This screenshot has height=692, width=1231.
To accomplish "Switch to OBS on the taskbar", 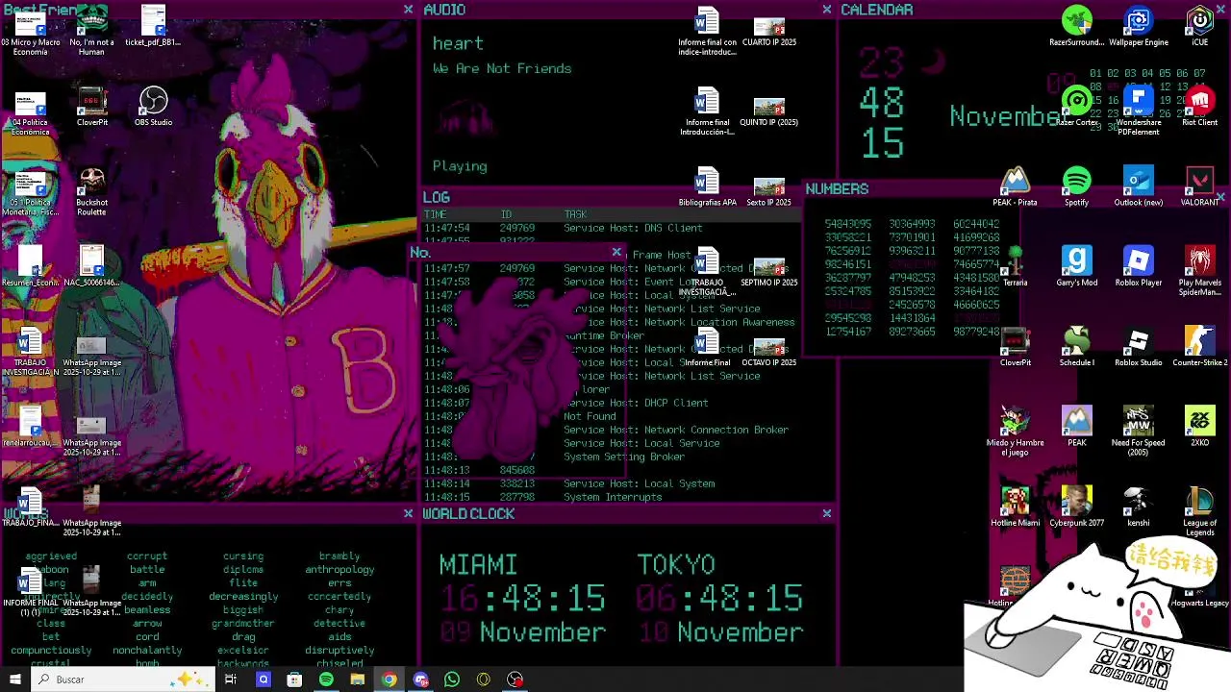I will pos(515,680).
